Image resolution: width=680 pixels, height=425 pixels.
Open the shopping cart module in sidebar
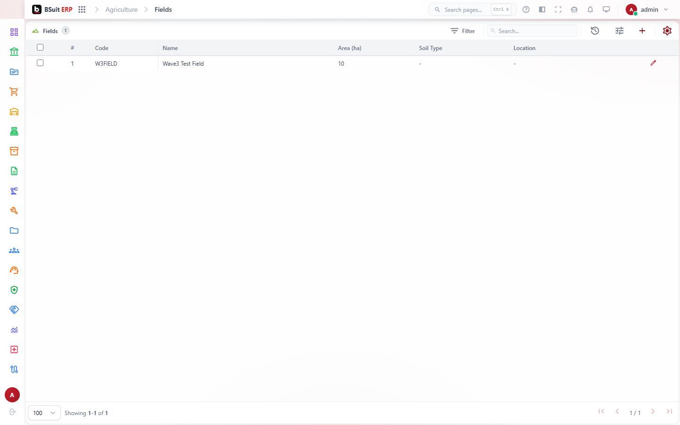pyautogui.click(x=14, y=92)
